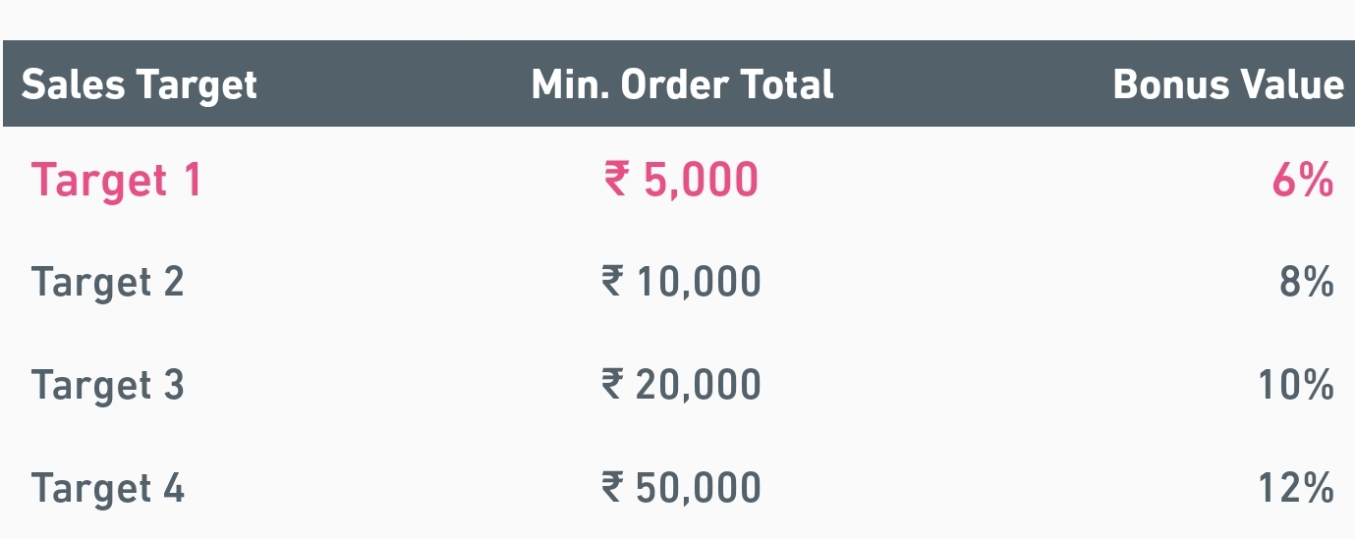Select the 10% bonus value

point(1295,385)
